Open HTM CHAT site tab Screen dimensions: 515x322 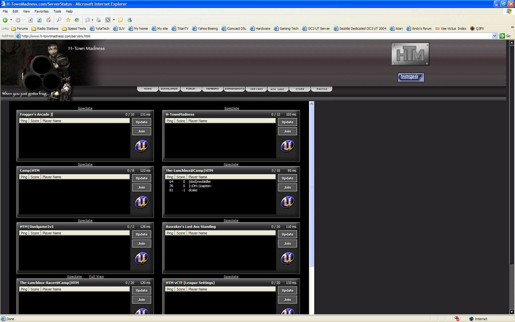coord(278,89)
